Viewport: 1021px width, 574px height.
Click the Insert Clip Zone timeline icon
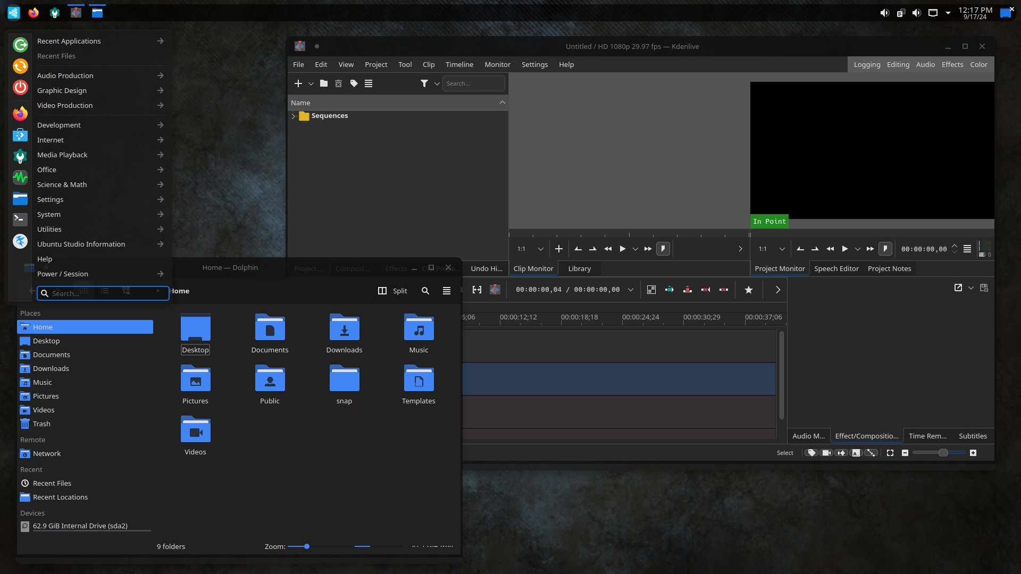coord(669,290)
